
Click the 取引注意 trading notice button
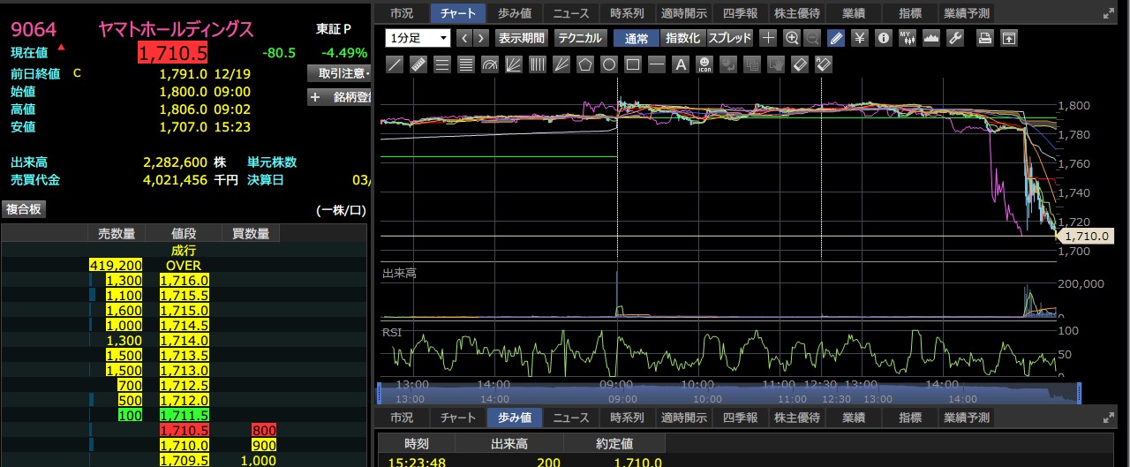coord(340,73)
